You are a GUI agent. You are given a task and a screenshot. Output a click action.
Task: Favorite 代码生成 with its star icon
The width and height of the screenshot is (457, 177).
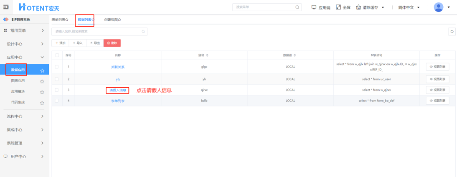42,103
